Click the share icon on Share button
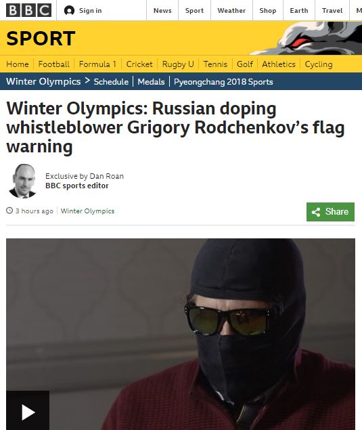Image resolution: width=362 pixels, height=430 pixels. pyautogui.click(x=316, y=212)
